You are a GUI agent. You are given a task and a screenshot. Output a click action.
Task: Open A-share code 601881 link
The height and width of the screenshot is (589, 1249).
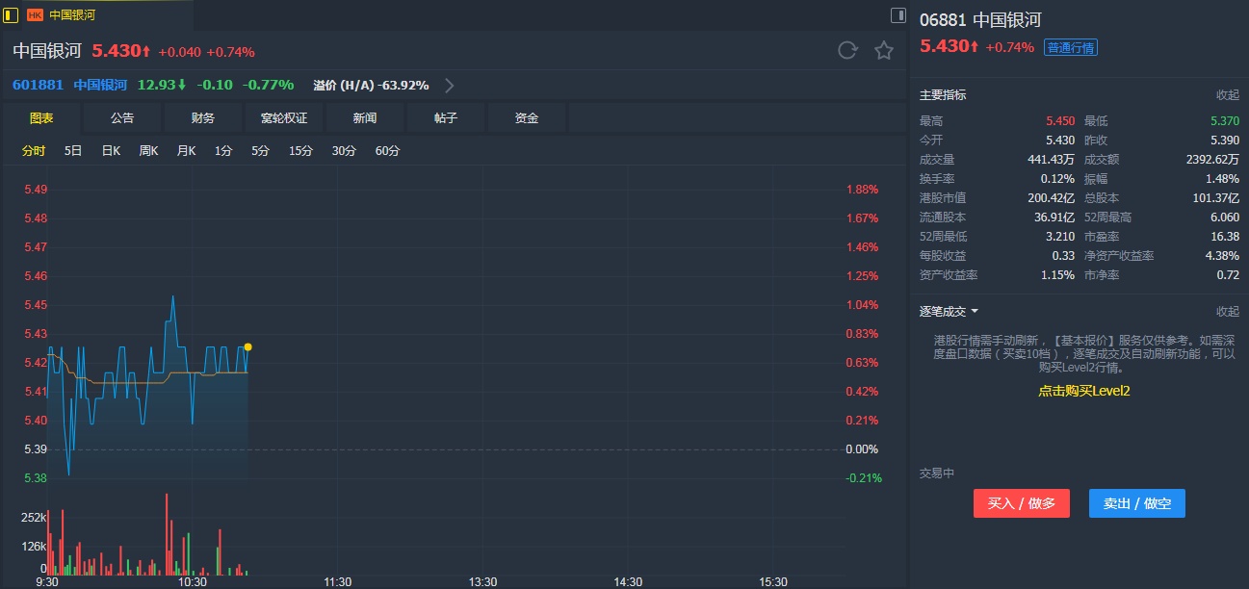pos(38,85)
